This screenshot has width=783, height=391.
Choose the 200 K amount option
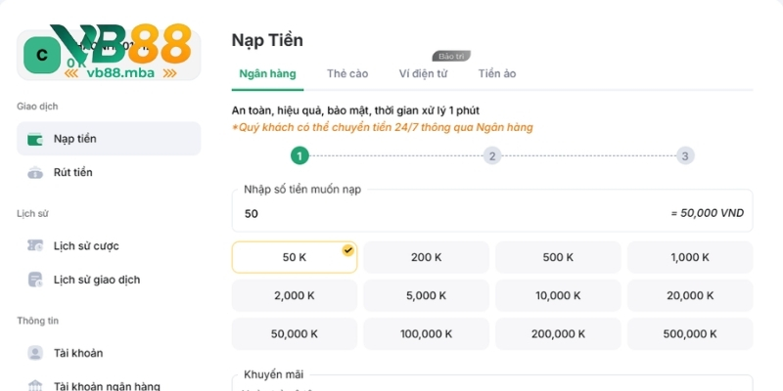point(426,257)
